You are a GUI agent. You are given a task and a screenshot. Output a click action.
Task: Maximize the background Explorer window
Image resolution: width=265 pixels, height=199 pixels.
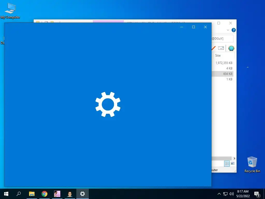point(219,23)
